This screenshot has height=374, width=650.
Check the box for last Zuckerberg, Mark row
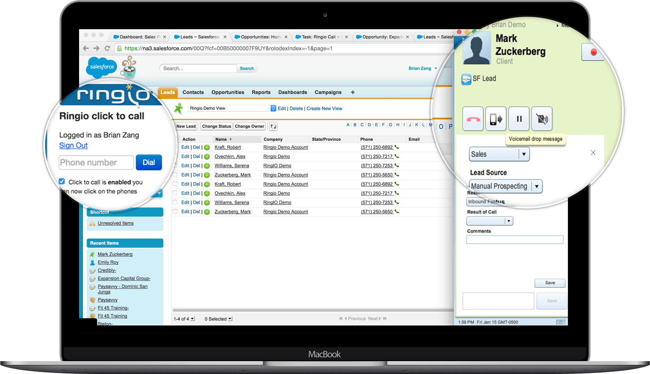175,211
